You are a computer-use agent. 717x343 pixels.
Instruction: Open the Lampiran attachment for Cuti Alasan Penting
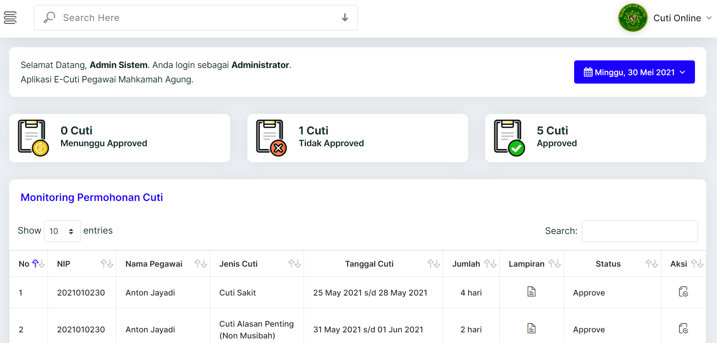coord(531,329)
